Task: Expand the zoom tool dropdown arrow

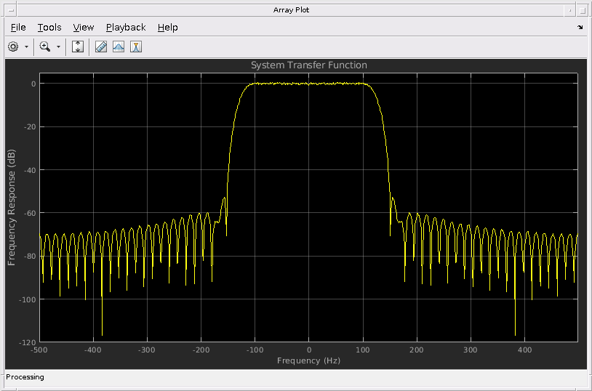Action: (58, 47)
